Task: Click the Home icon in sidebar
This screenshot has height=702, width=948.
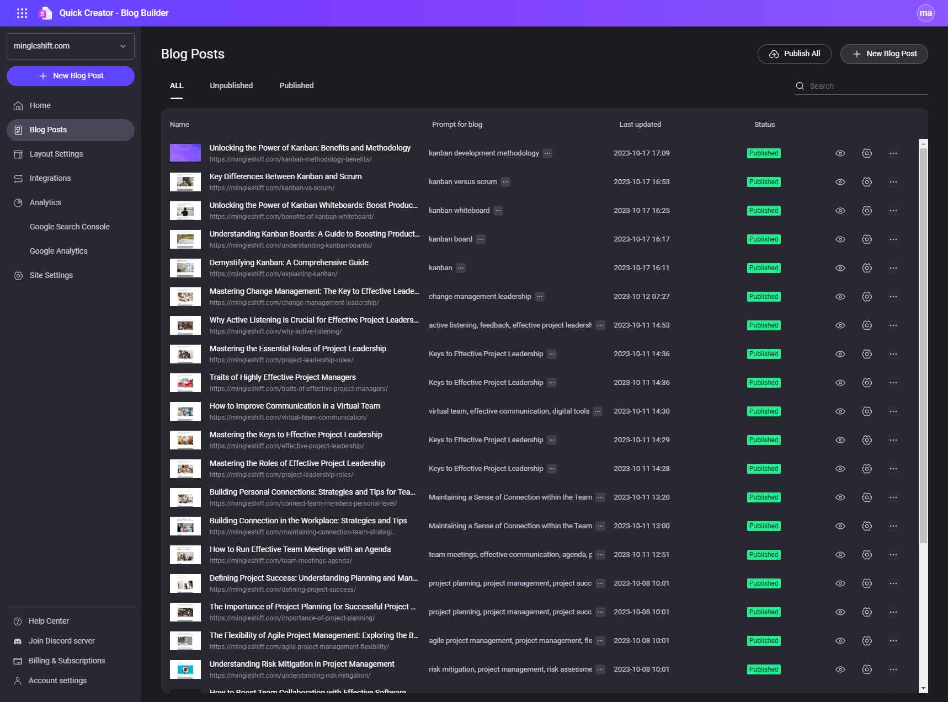Action: 18,105
